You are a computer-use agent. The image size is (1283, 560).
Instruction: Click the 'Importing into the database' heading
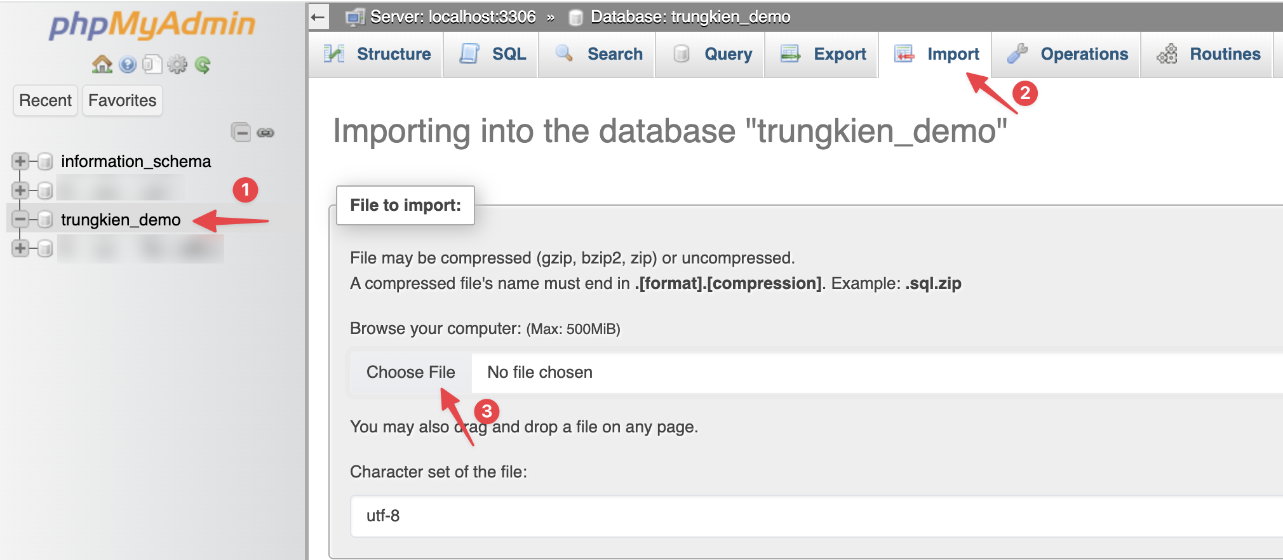pos(670,131)
